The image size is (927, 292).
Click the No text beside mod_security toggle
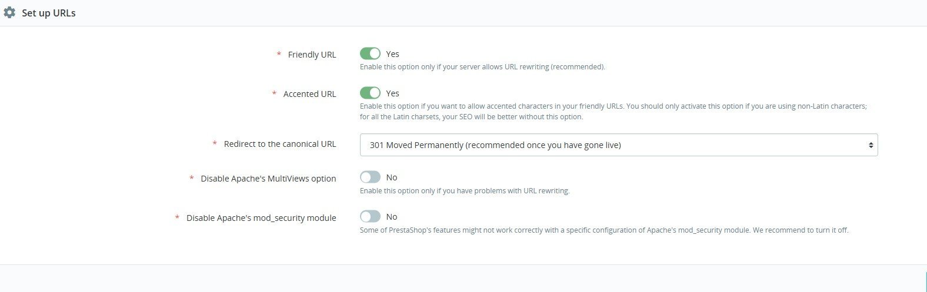(x=391, y=217)
